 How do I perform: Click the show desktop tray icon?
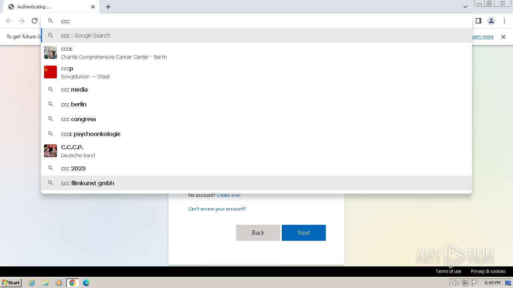tap(509, 283)
